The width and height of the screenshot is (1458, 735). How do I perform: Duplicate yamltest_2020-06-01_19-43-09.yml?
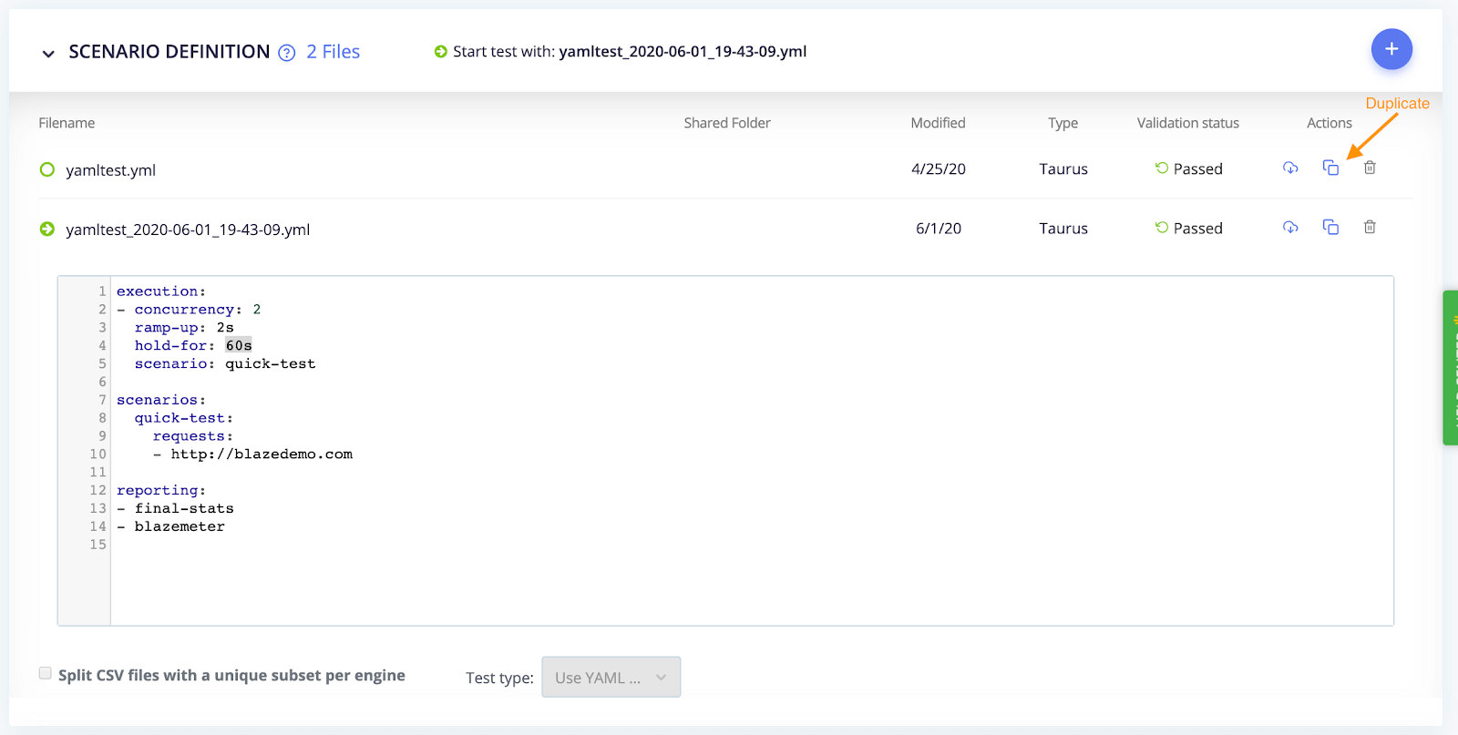1330,227
